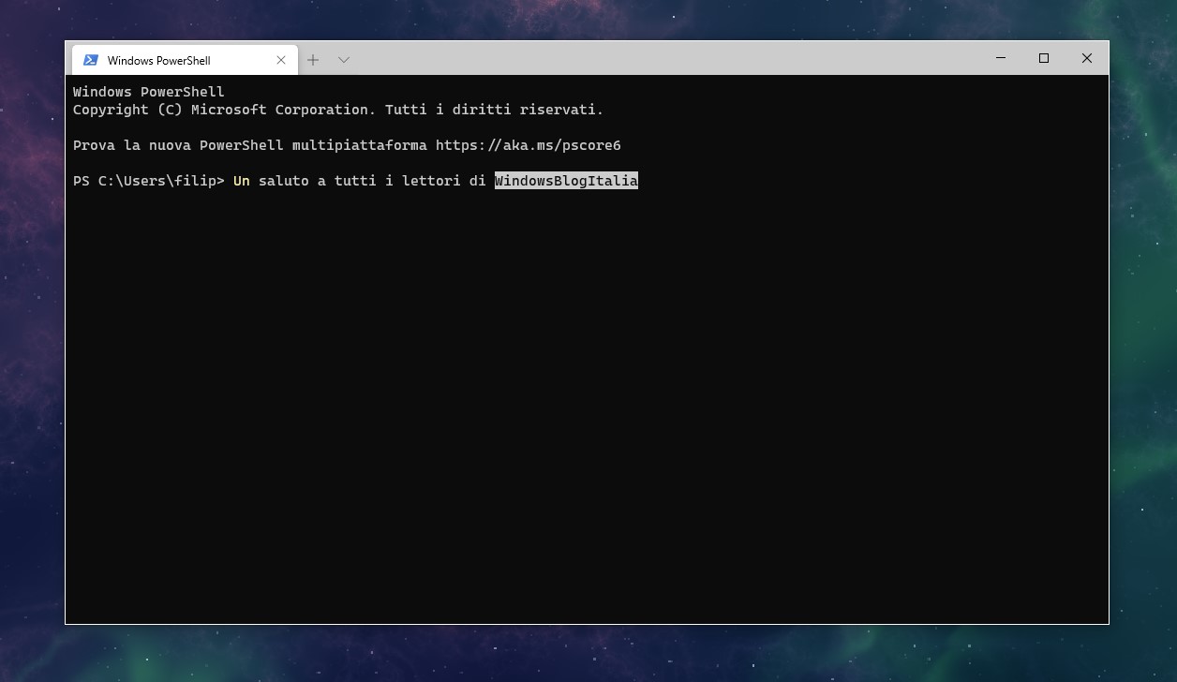The height and width of the screenshot is (682, 1177).
Task: Select the Windows PowerShell tab
Action: click(185, 60)
